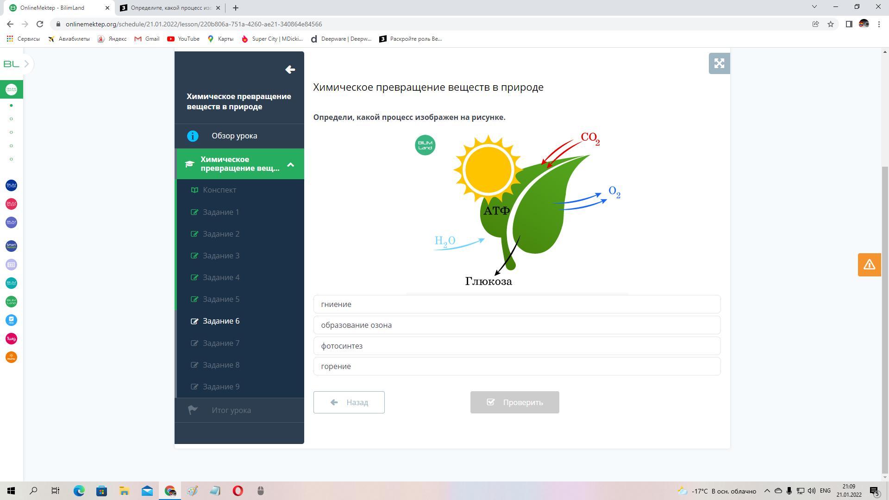The image size is (889, 500).
Task: Select the answer option горение
Action: [517, 366]
